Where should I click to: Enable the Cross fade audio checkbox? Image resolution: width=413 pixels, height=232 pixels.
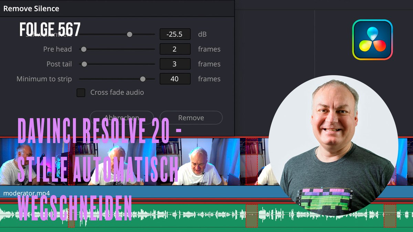(81, 92)
